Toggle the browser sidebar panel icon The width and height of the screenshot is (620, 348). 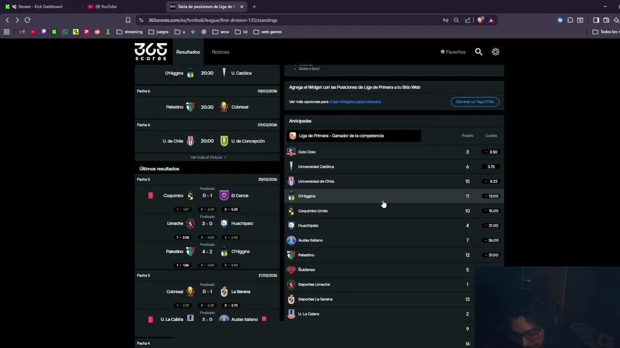click(x=596, y=20)
